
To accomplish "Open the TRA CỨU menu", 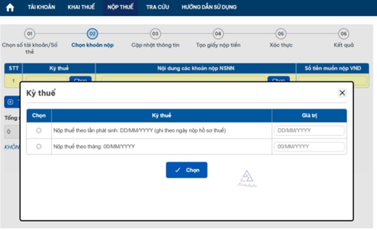I will 158,7.
